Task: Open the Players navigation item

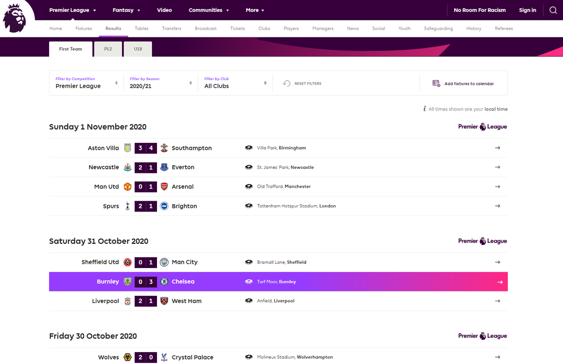Action: [x=291, y=28]
